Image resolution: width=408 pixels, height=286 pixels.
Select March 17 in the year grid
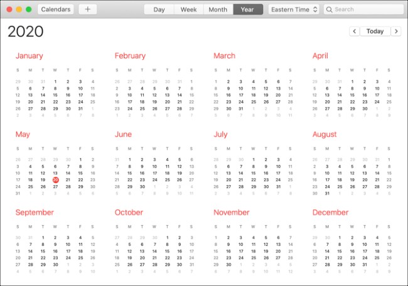(241, 95)
